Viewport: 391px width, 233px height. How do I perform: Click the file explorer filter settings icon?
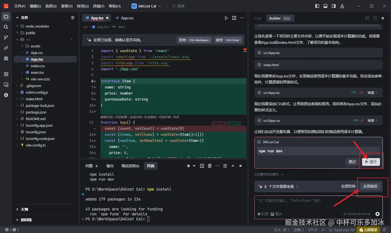73,18
